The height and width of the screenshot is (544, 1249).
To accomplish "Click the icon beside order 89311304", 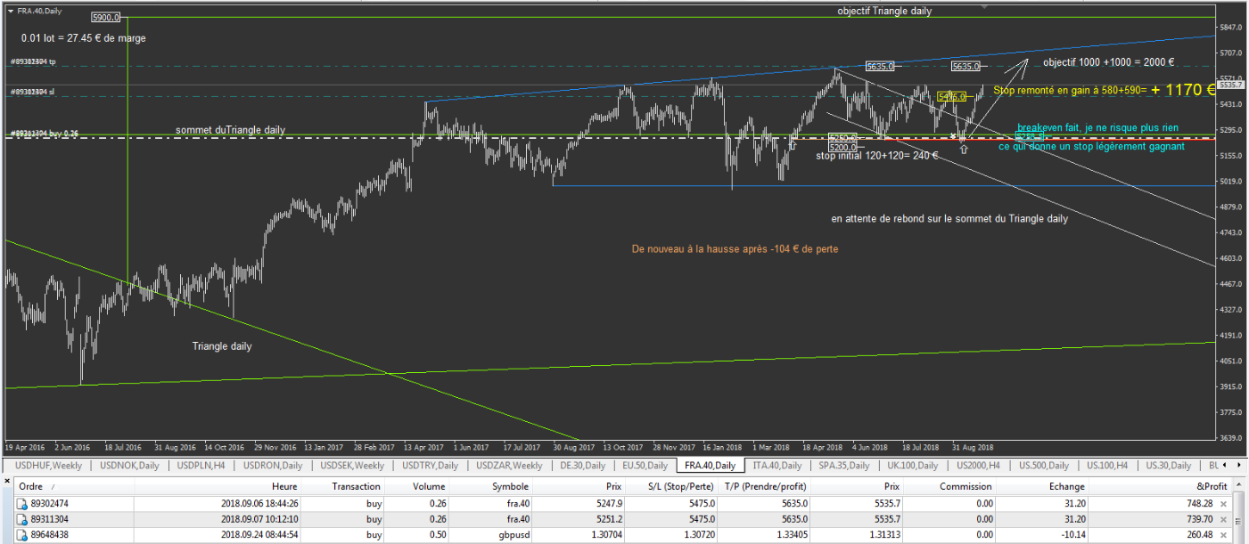I will tap(22, 519).
